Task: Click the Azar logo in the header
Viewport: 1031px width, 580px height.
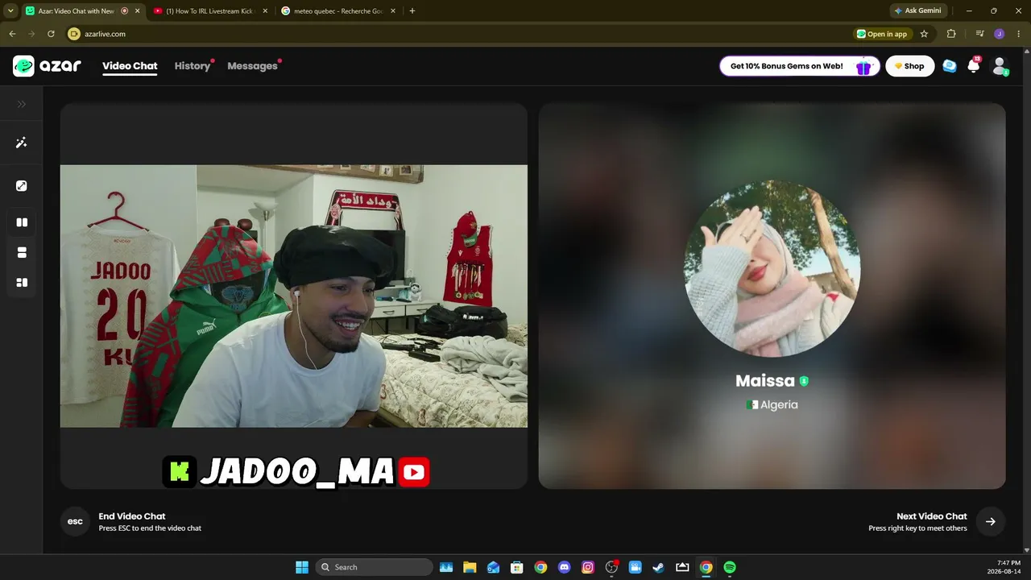Action: pos(47,66)
